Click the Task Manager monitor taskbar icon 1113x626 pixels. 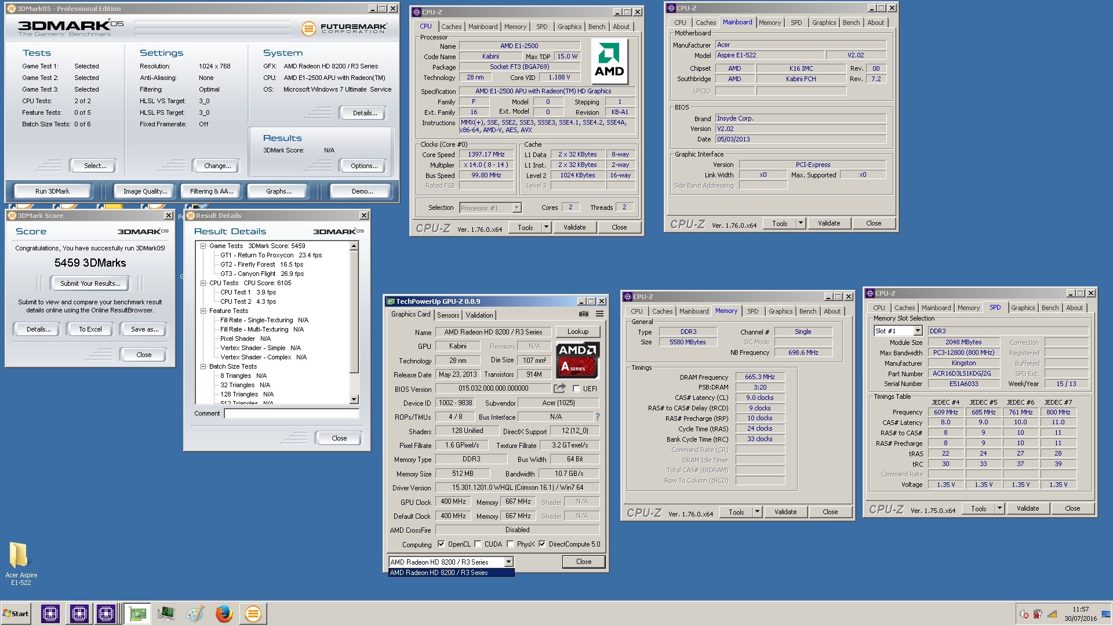tap(166, 613)
